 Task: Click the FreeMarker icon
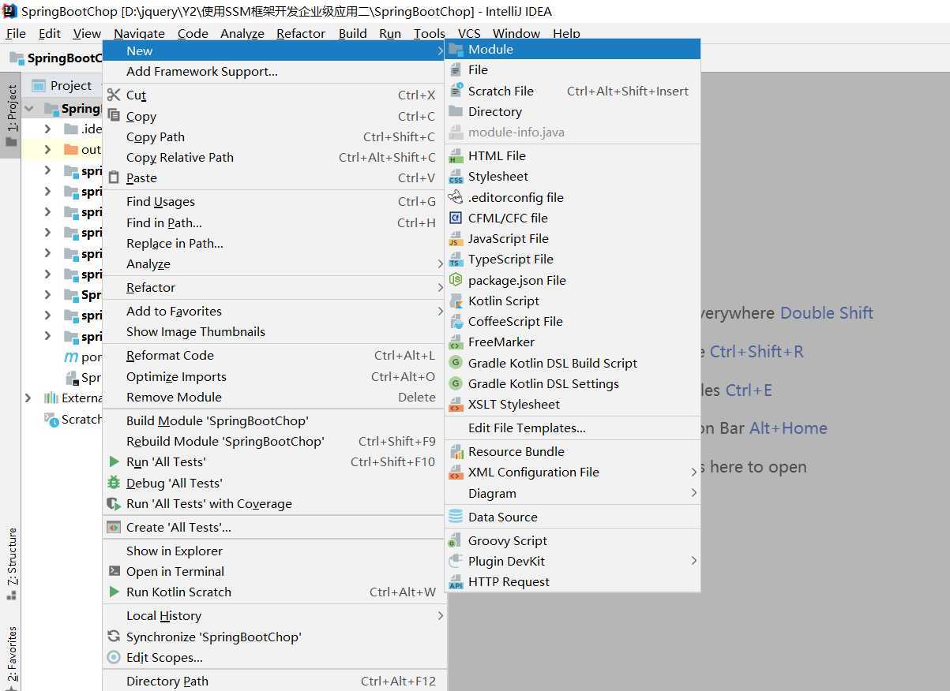[x=456, y=342]
